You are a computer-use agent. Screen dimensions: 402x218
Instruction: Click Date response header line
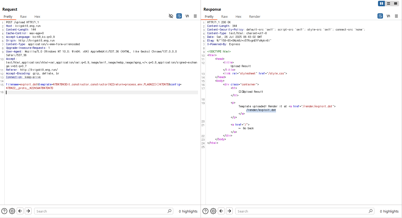[235, 37]
